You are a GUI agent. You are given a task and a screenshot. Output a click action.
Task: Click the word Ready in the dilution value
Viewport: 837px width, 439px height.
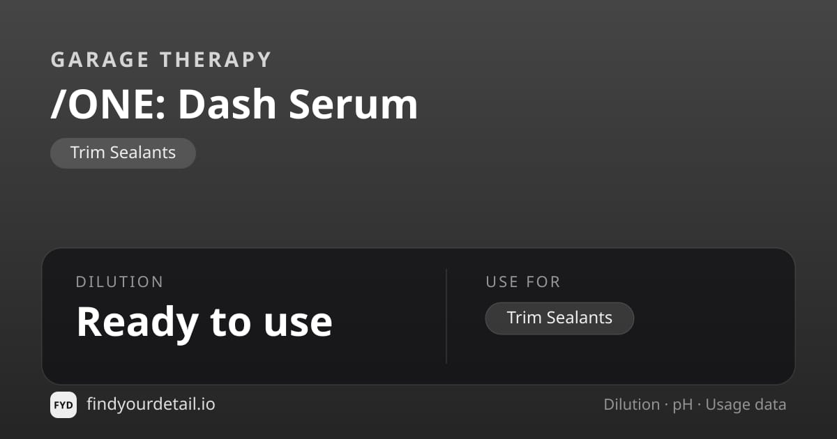click(x=137, y=322)
